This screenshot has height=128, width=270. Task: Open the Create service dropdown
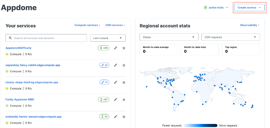pos(249,8)
